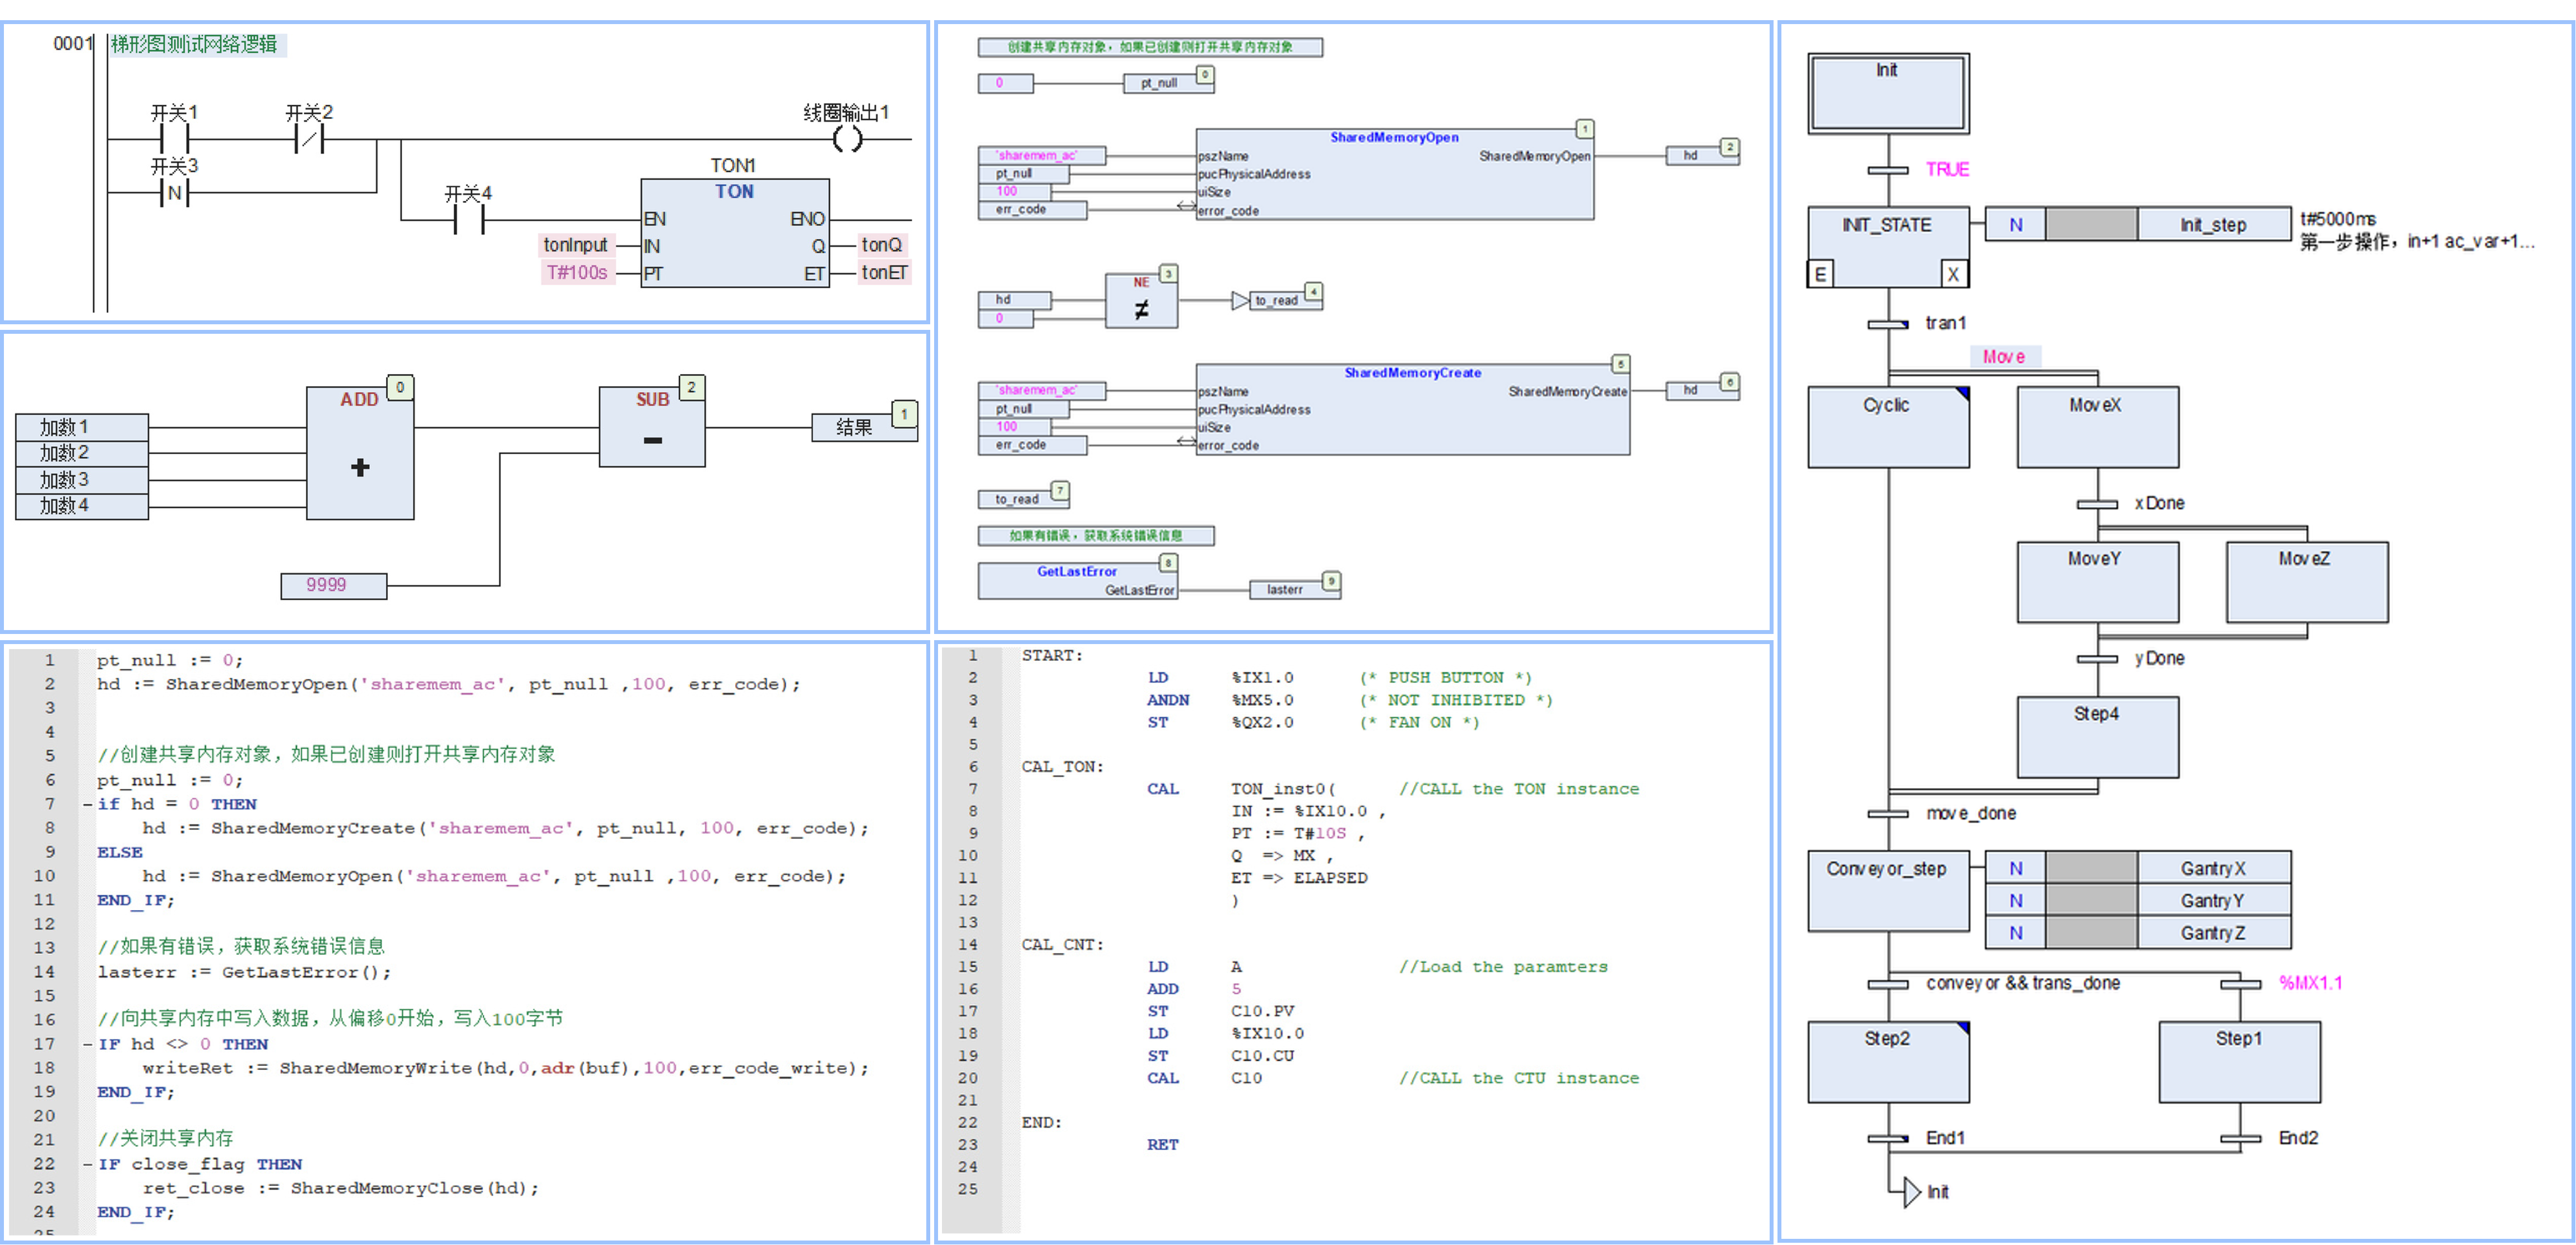Click the TON1 instance name
The height and width of the screenshot is (1245, 2576).
tap(733, 165)
